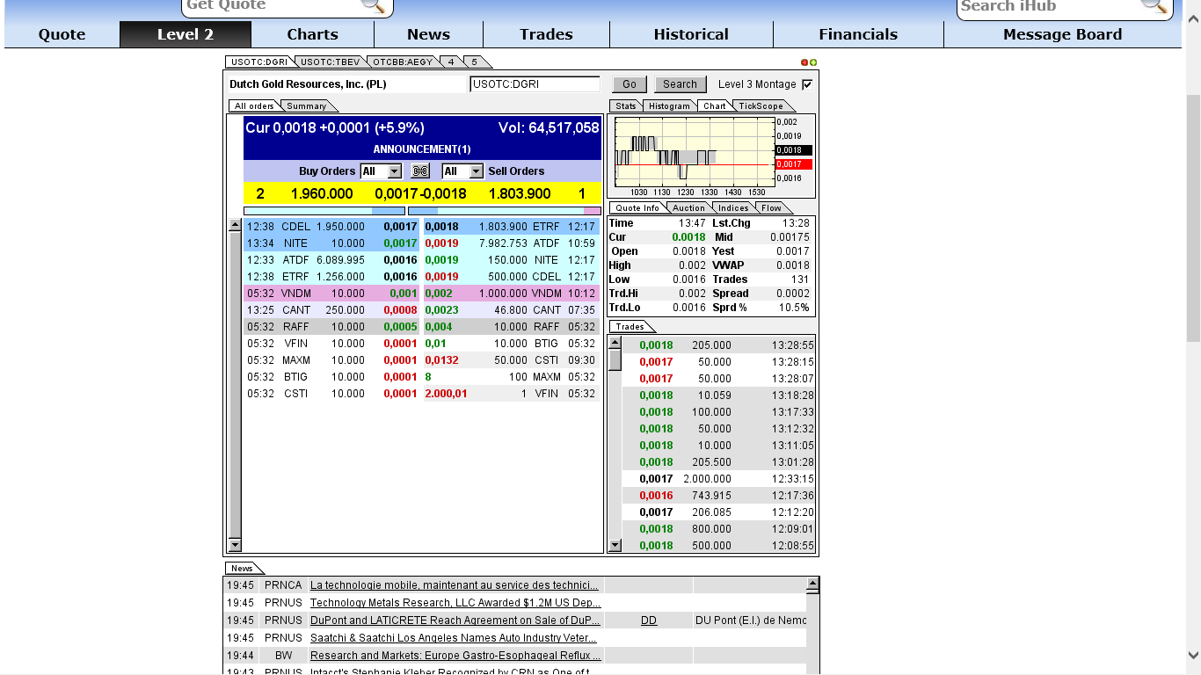Click the news panel scroll down arrow
This screenshot has width=1201, height=675.
pos(811,670)
